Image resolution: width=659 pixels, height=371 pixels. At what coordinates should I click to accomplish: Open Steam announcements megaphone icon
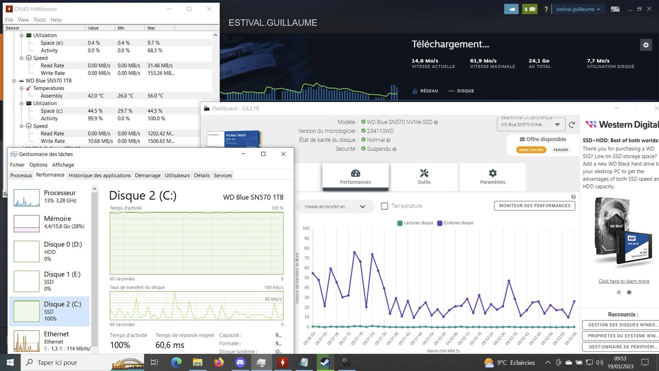click(x=511, y=9)
